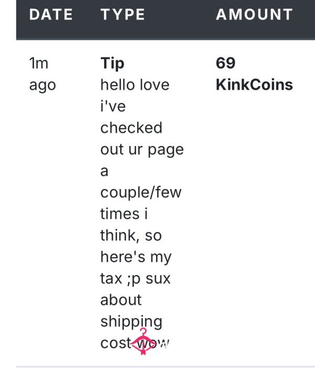Select the 1m timestamp text
The height and width of the screenshot is (370, 315).
tap(39, 63)
